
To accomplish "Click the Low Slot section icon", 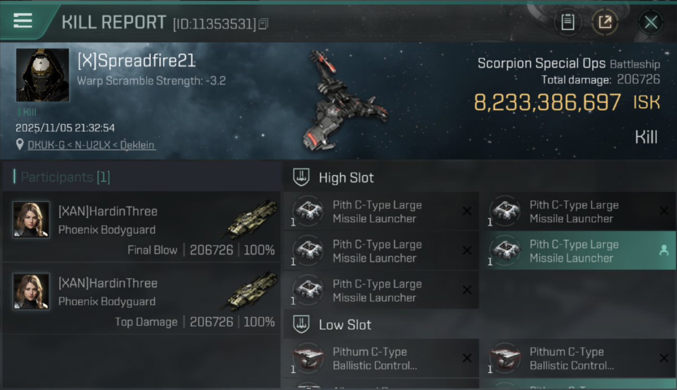I will click(301, 324).
